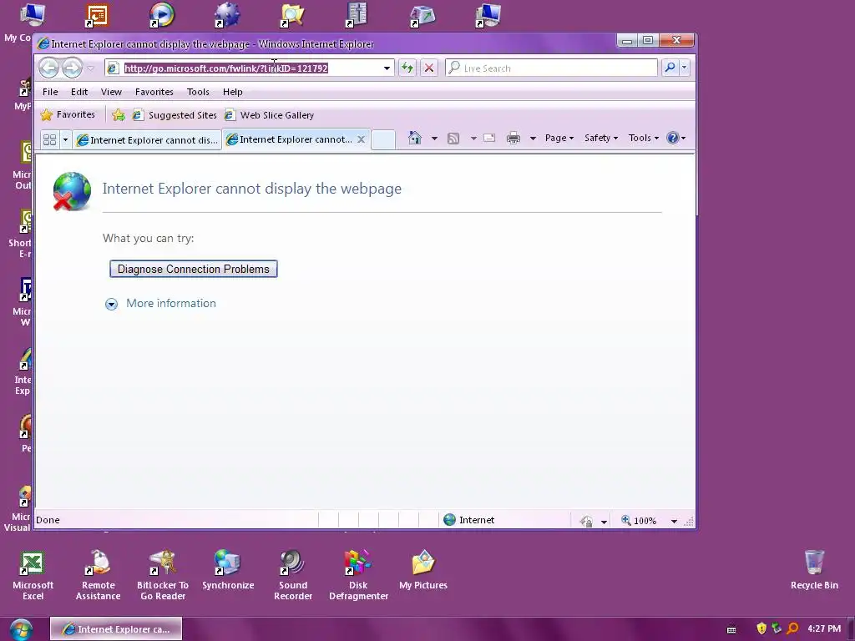Expand the address bar history dropdown

pos(387,68)
